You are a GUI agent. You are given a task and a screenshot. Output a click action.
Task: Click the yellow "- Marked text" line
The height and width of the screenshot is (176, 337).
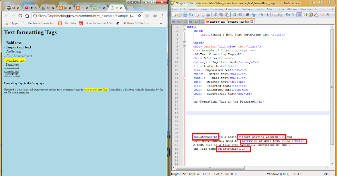15,60
